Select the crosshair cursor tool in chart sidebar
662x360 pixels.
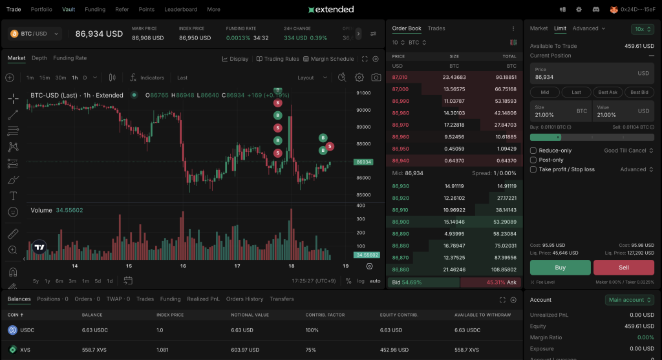13,98
